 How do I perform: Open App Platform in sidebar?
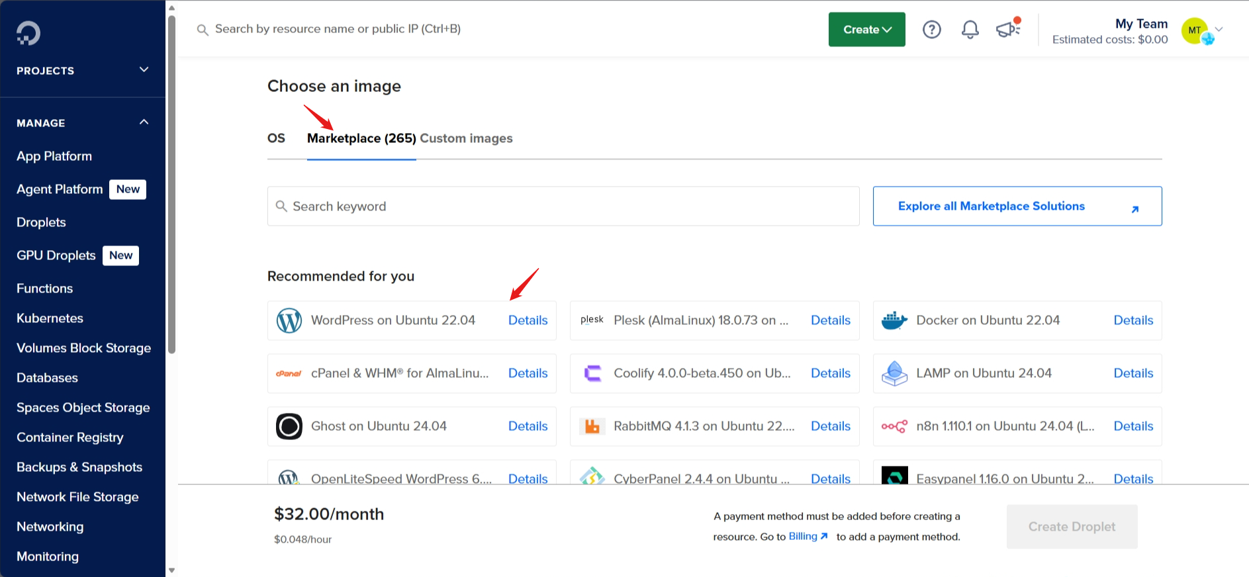(x=54, y=156)
